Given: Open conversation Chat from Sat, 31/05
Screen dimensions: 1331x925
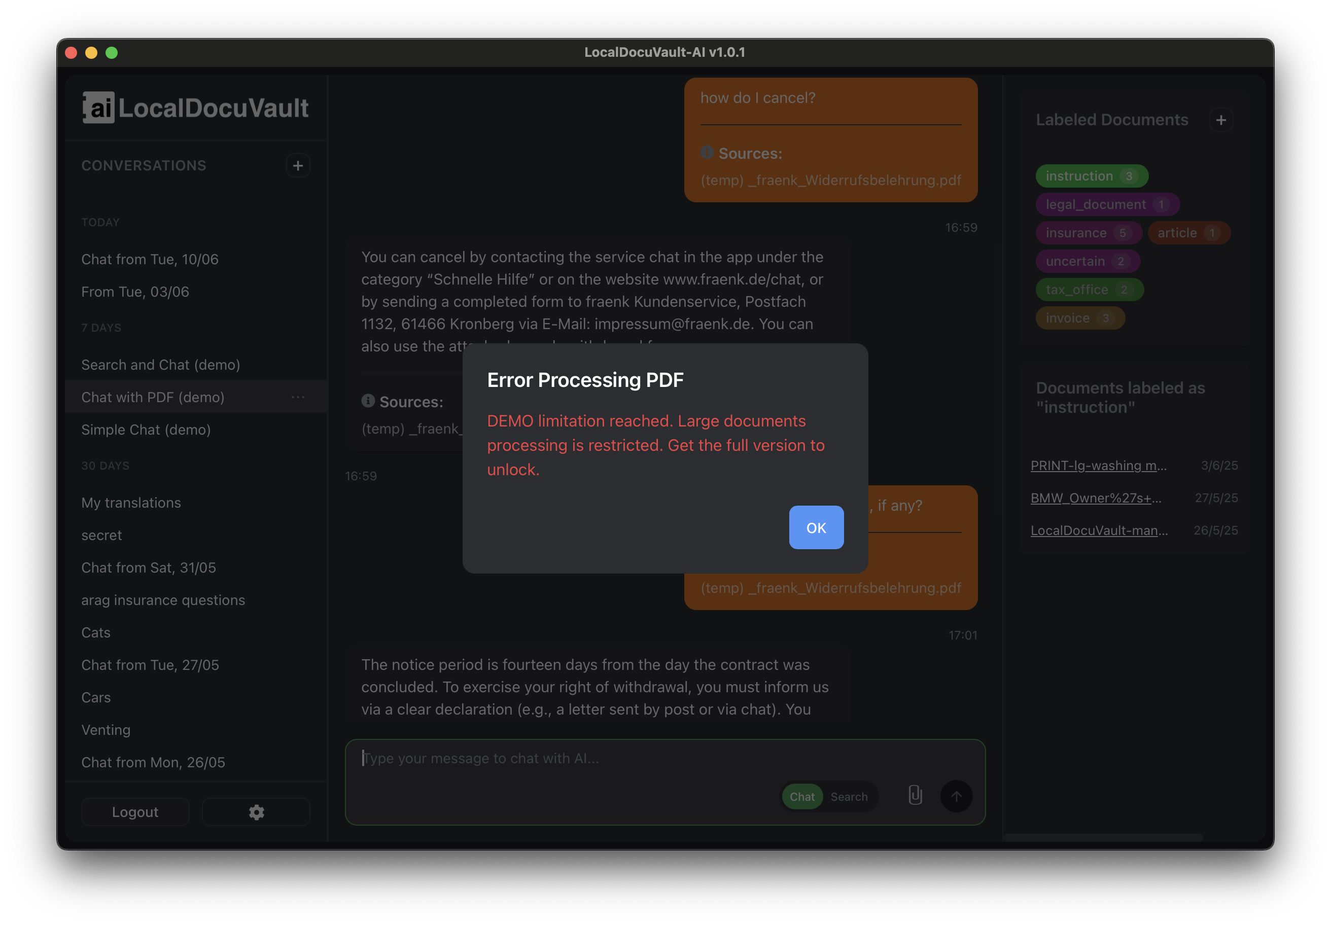Looking at the screenshot, I should coord(196,567).
